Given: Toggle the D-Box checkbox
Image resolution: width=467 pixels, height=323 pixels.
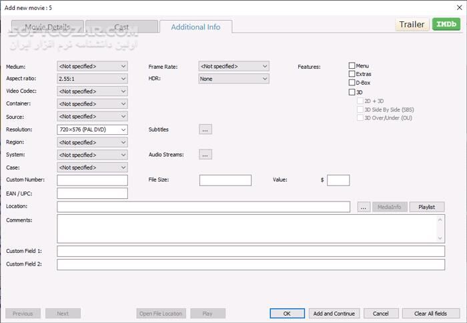Looking at the screenshot, I should click(x=352, y=83).
